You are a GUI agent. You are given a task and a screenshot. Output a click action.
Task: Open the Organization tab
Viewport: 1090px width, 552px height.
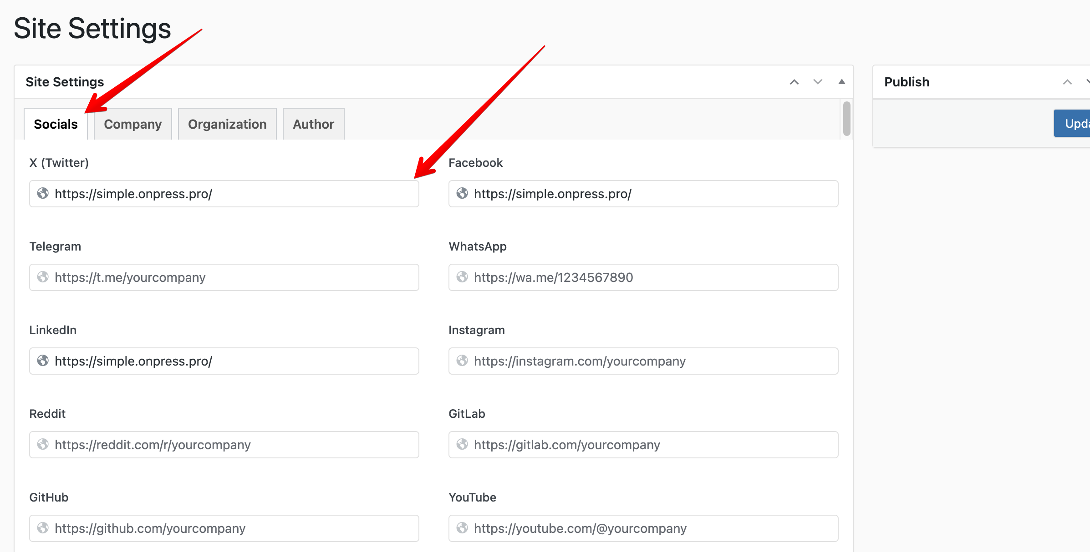point(227,124)
